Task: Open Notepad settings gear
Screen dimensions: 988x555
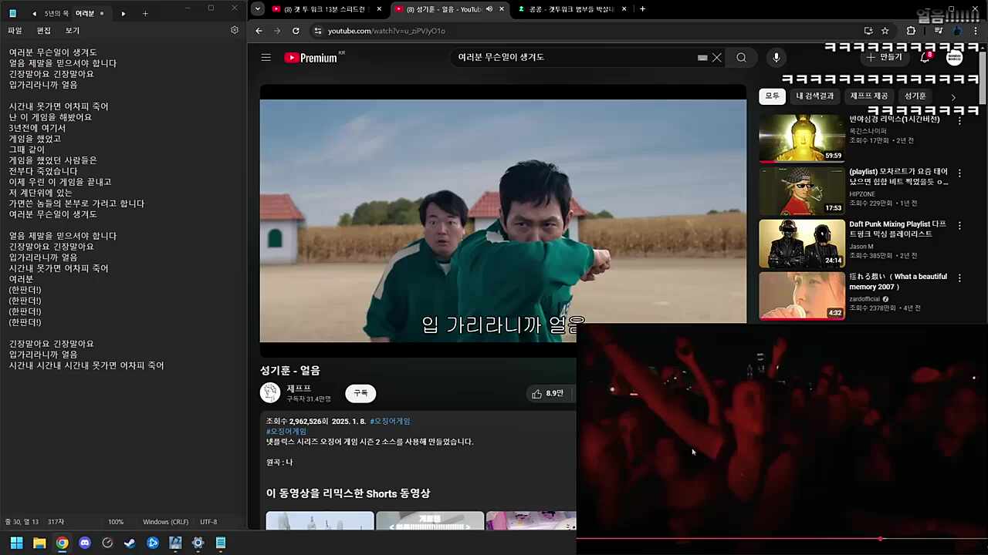Action: point(235,30)
